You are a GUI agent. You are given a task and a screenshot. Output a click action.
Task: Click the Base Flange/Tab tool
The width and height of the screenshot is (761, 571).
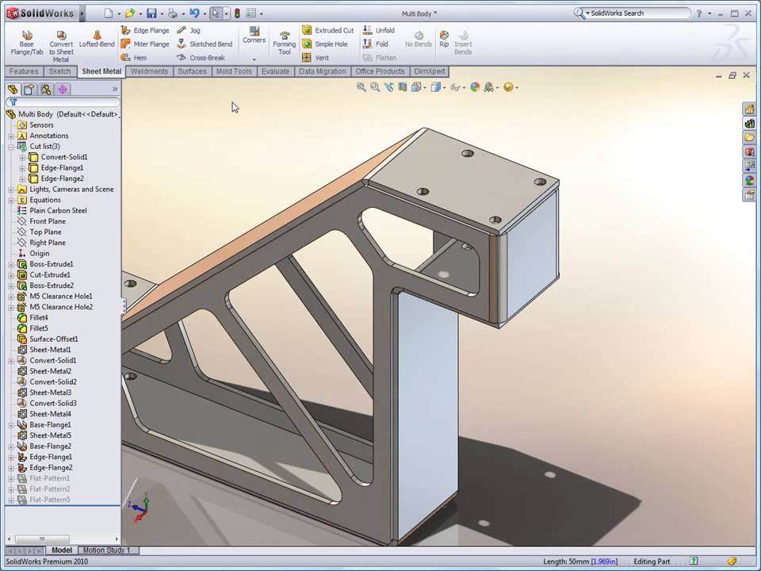point(27,43)
